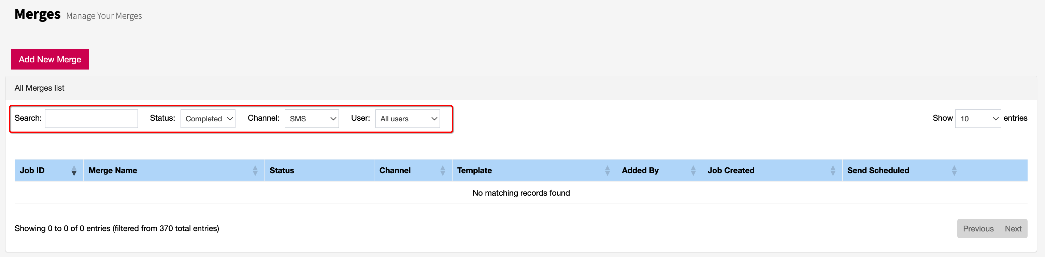Open the Channel dropdown showing SMS
This screenshot has width=1045, height=257.
click(312, 118)
